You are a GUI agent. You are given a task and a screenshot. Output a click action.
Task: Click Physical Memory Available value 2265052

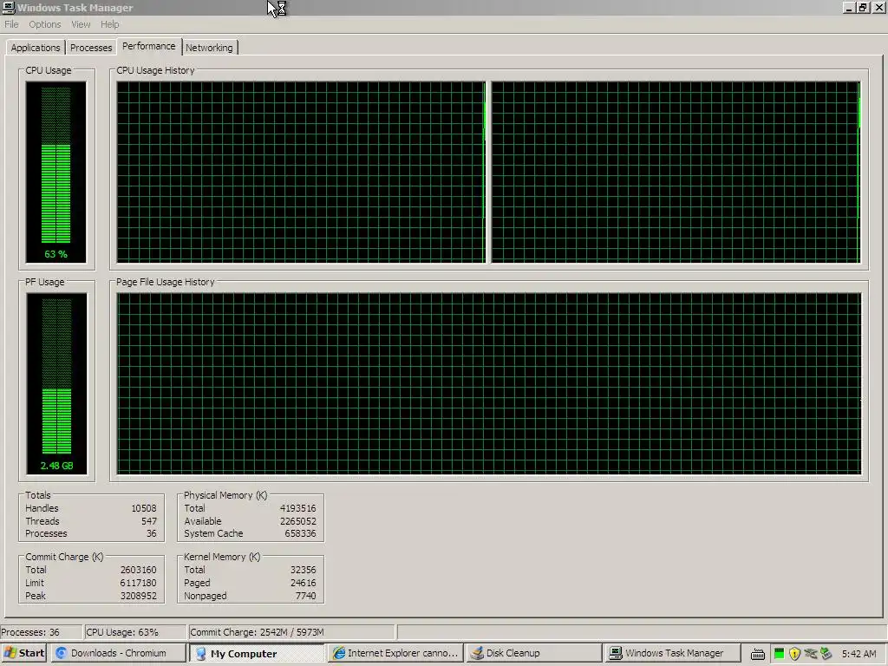(298, 521)
